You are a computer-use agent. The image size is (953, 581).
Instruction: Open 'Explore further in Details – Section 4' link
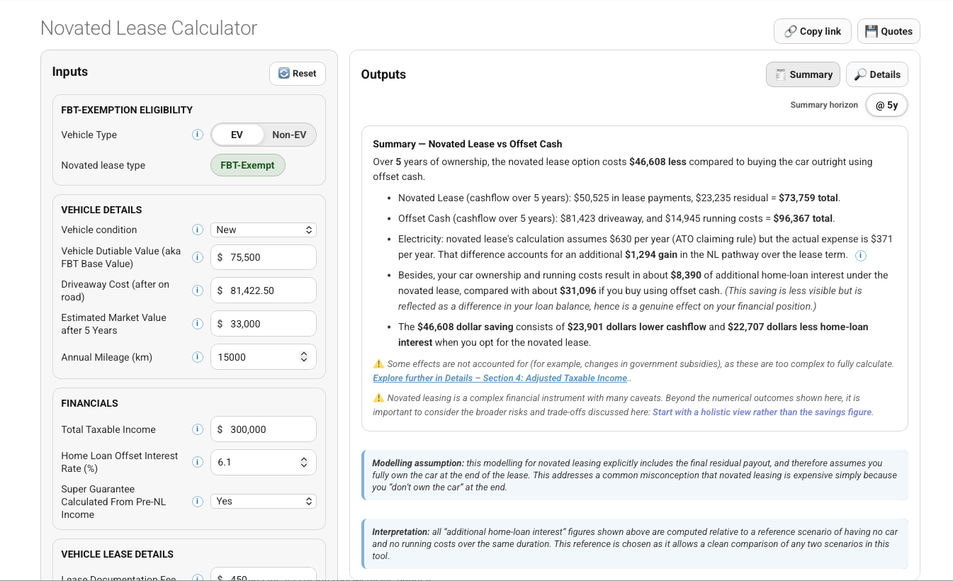click(x=500, y=378)
